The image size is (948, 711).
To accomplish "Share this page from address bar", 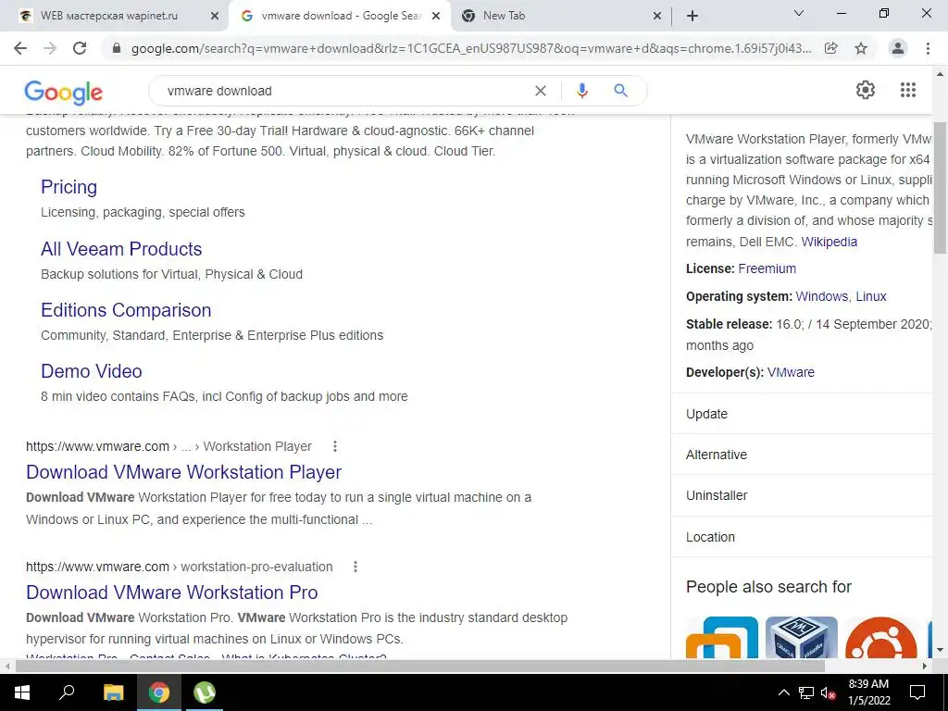I will tap(831, 48).
